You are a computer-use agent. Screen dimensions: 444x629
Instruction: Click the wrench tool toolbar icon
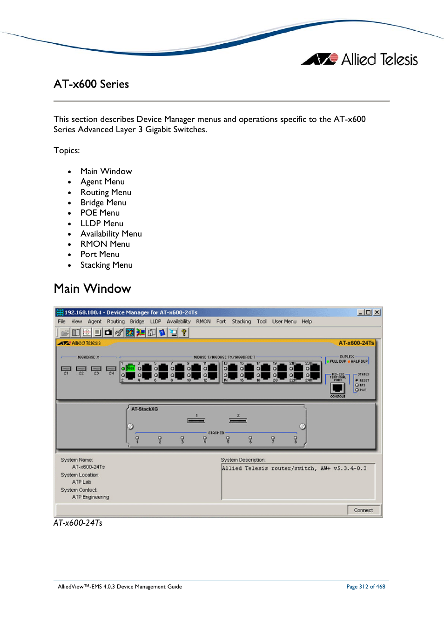pos(119,332)
